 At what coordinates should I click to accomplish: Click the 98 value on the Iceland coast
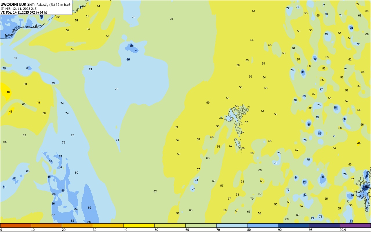[x=41, y=16]
